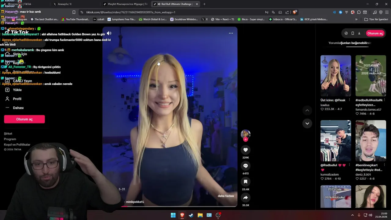This screenshot has height=220, width=391.
Task: Switch to the Anasayfa / X browser tab
Action: pyautogui.click(x=75, y=4)
